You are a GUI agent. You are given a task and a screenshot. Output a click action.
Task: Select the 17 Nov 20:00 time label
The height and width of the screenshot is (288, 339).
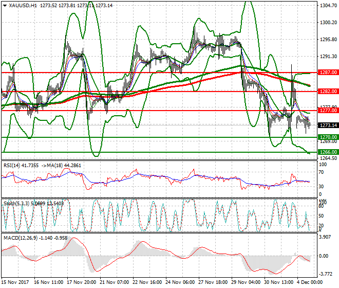82,282
